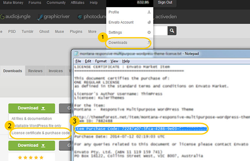This screenshot has width=250, height=161.
Task: Switch to the Reviews tab
Action: click(x=35, y=71)
